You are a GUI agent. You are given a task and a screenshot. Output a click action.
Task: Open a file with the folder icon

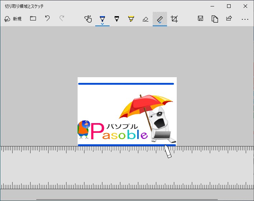tap(33, 18)
